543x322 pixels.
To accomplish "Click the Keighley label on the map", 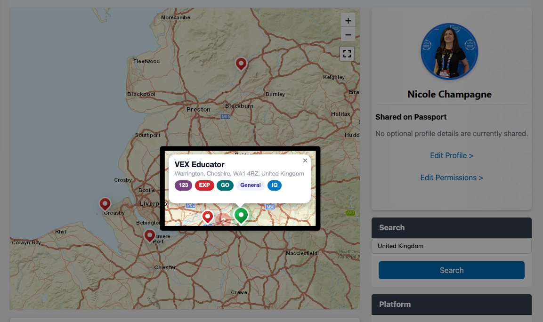I will (x=334, y=77).
